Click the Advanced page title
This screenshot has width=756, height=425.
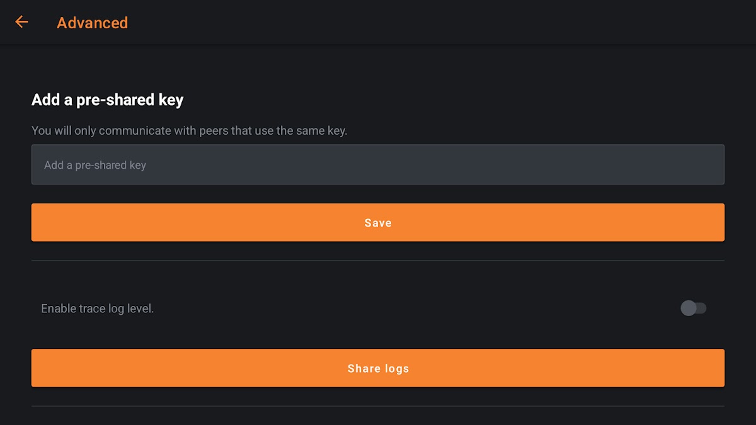coord(92,23)
